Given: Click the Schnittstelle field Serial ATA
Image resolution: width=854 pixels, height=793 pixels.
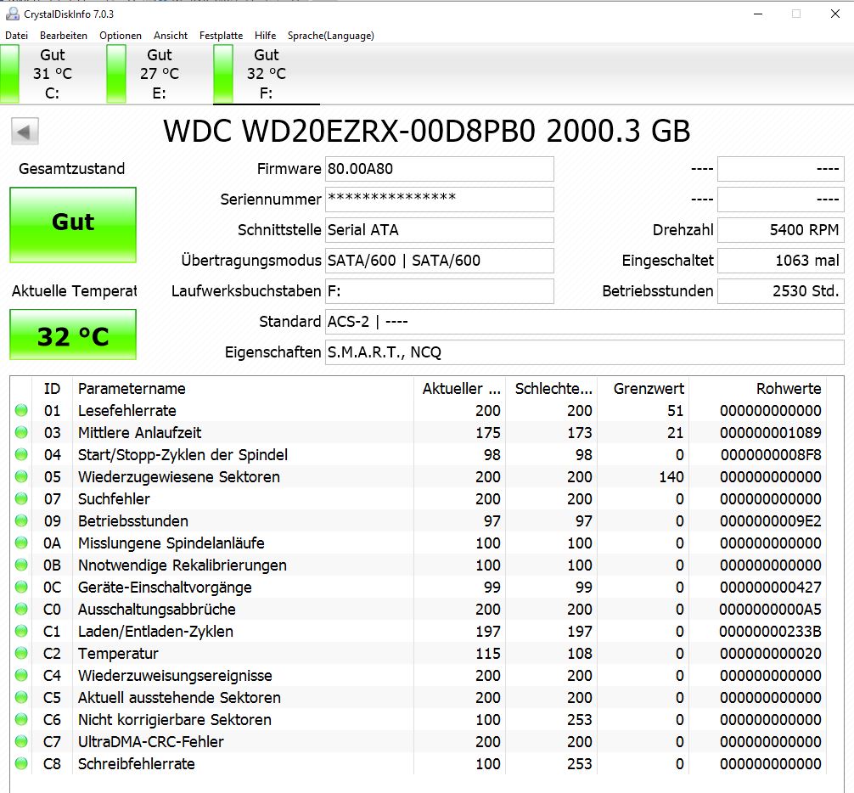Looking at the screenshot, I should (440, 230).
